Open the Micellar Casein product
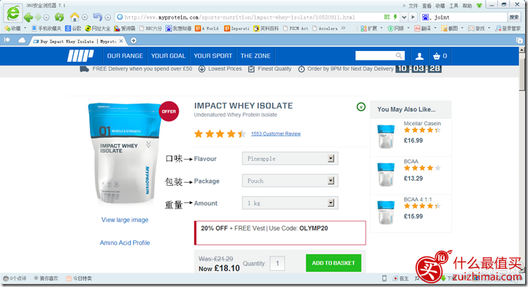The width and height of the screenshot is (528, 287). 422,123
